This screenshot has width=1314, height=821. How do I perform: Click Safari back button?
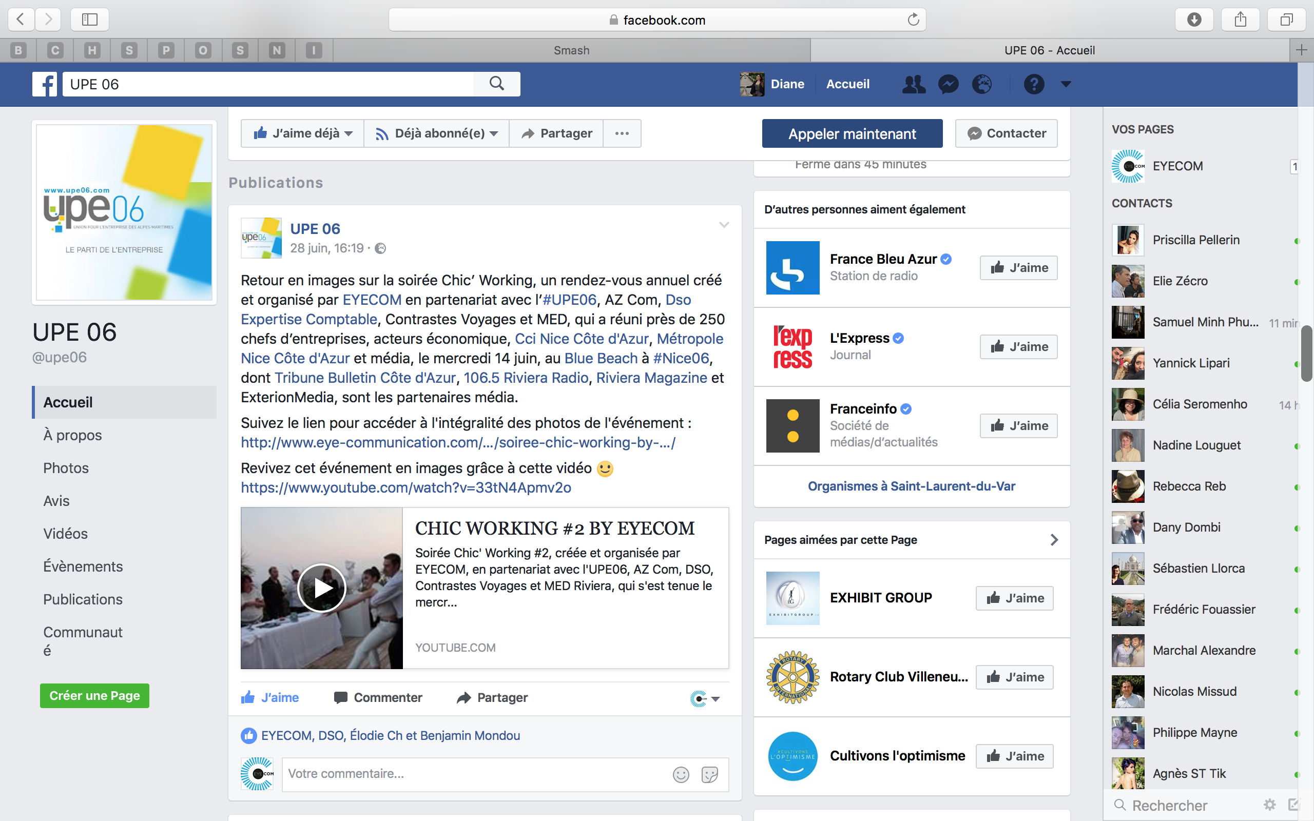(x=21, y=19)
